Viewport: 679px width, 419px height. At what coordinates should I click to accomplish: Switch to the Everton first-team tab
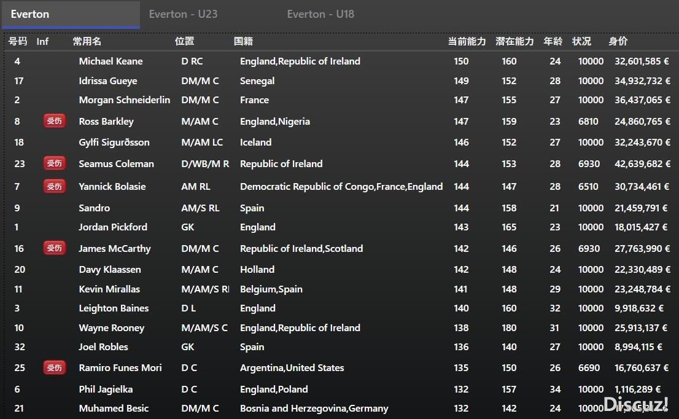click(71, 14)
